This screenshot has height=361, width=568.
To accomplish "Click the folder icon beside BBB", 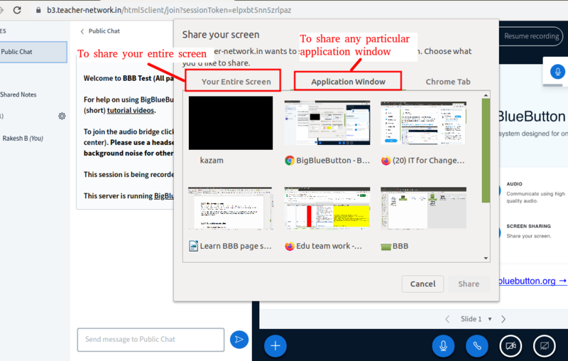I will tap(386, 247).
